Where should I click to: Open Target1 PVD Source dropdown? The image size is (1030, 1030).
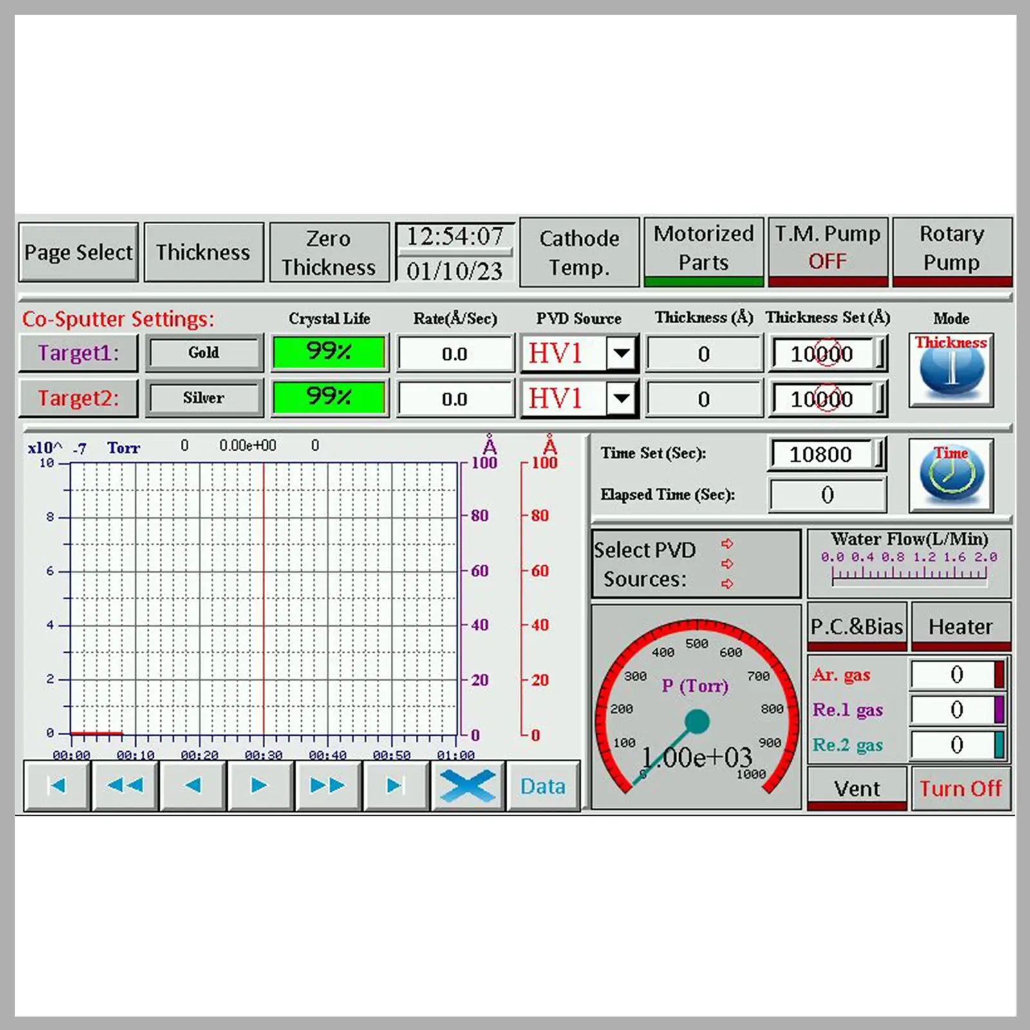[621, 353]
